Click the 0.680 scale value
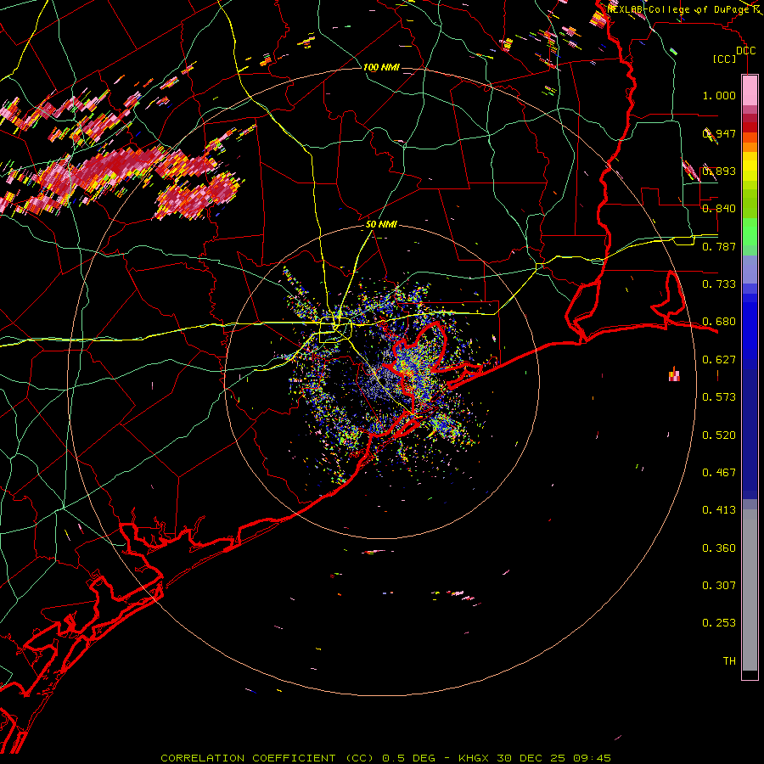The height and width of the screenshot is (764, 764). [719, 322]
